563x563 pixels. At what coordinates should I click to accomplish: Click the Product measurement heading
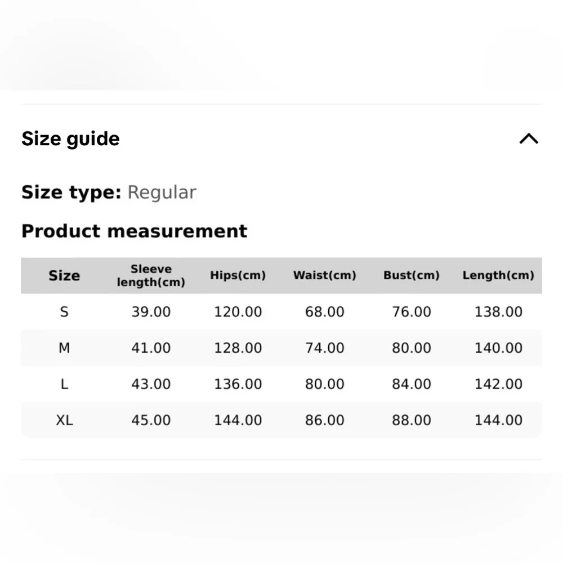coord(134,231)
